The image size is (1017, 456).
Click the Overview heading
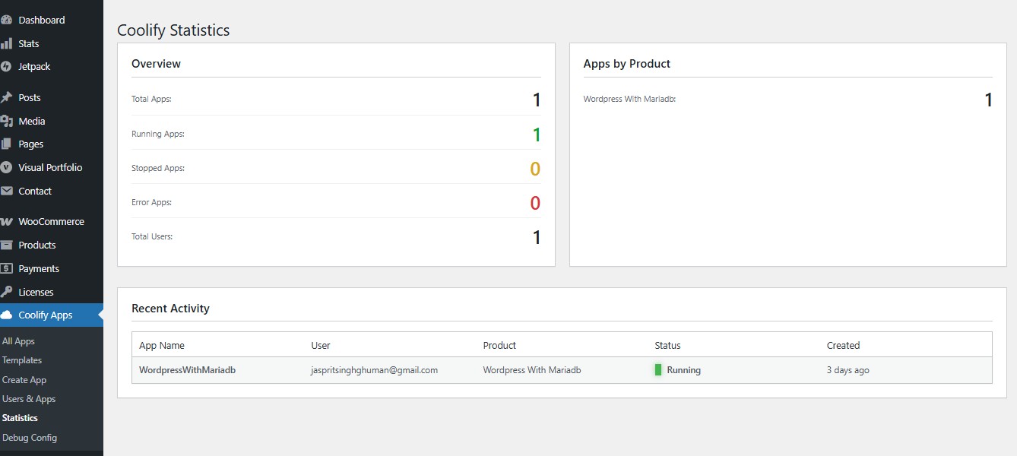[x=156, y=64]
